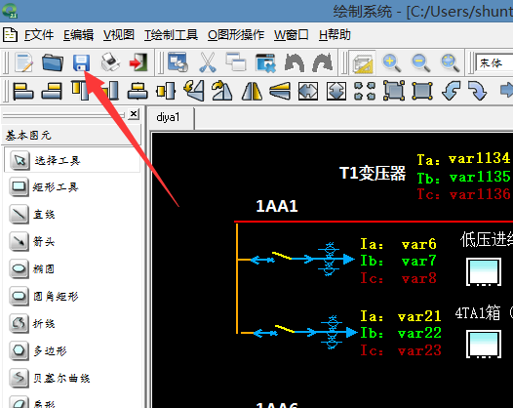
Task: Click the ungroup objects icon
Action: pos(422,91)
